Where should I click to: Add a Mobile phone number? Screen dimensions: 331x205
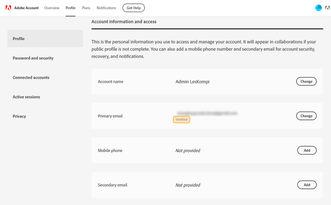tap(307, 150)
